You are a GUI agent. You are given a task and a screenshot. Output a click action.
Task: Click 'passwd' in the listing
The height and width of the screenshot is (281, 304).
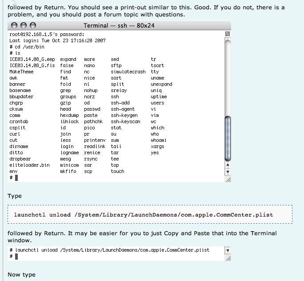(92, 109)
